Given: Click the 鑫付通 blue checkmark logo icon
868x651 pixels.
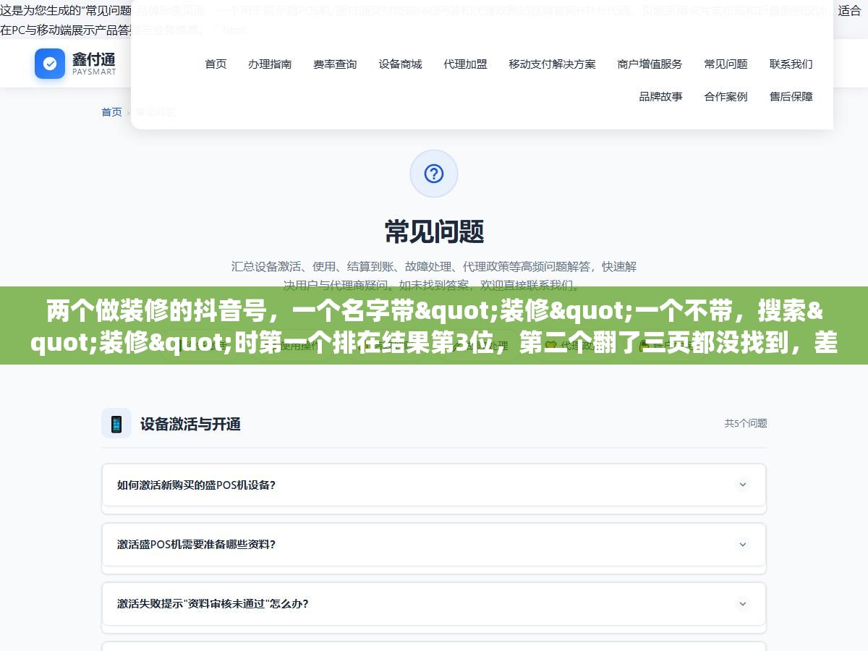Looking at the screenshot, I should (50, 64).
